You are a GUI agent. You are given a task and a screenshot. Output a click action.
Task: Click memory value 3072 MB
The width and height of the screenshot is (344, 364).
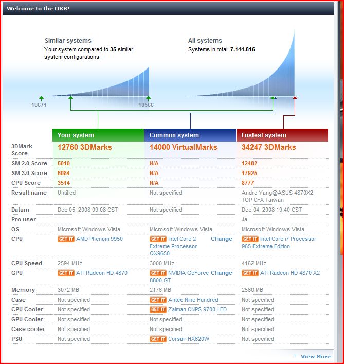point(68,290)
